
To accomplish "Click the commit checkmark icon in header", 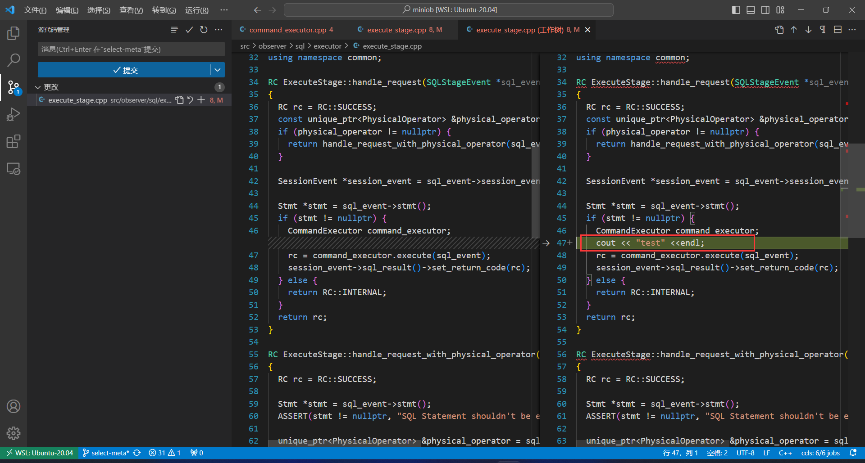I will pos(189,30).
